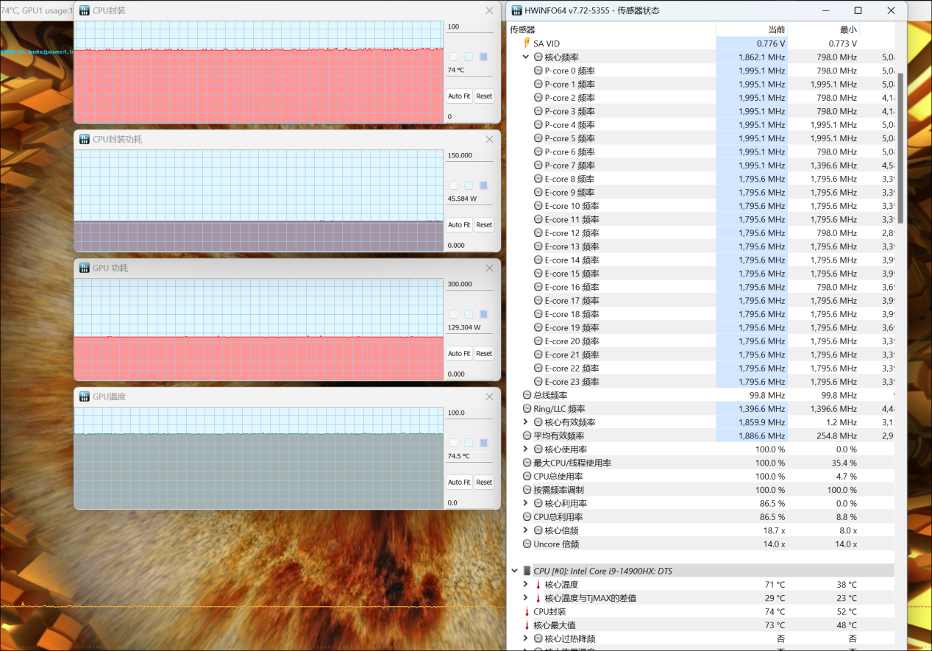Click the vertical scrollbar in the sensor list

click(x=900, y=147)
